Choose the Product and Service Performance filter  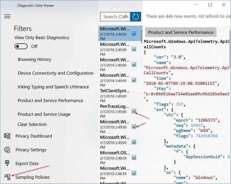point(50,100)
